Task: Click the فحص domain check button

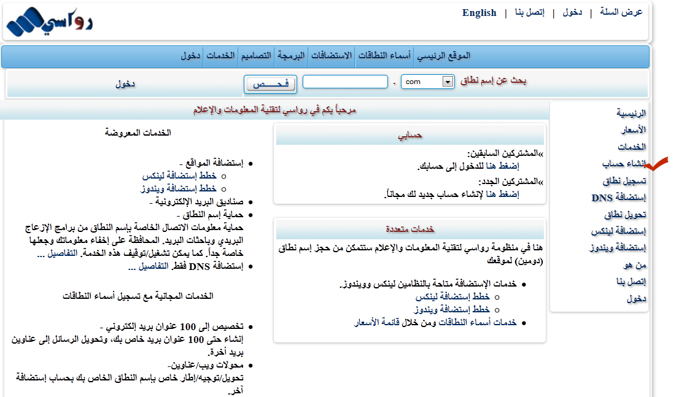Action: (270, 84)
